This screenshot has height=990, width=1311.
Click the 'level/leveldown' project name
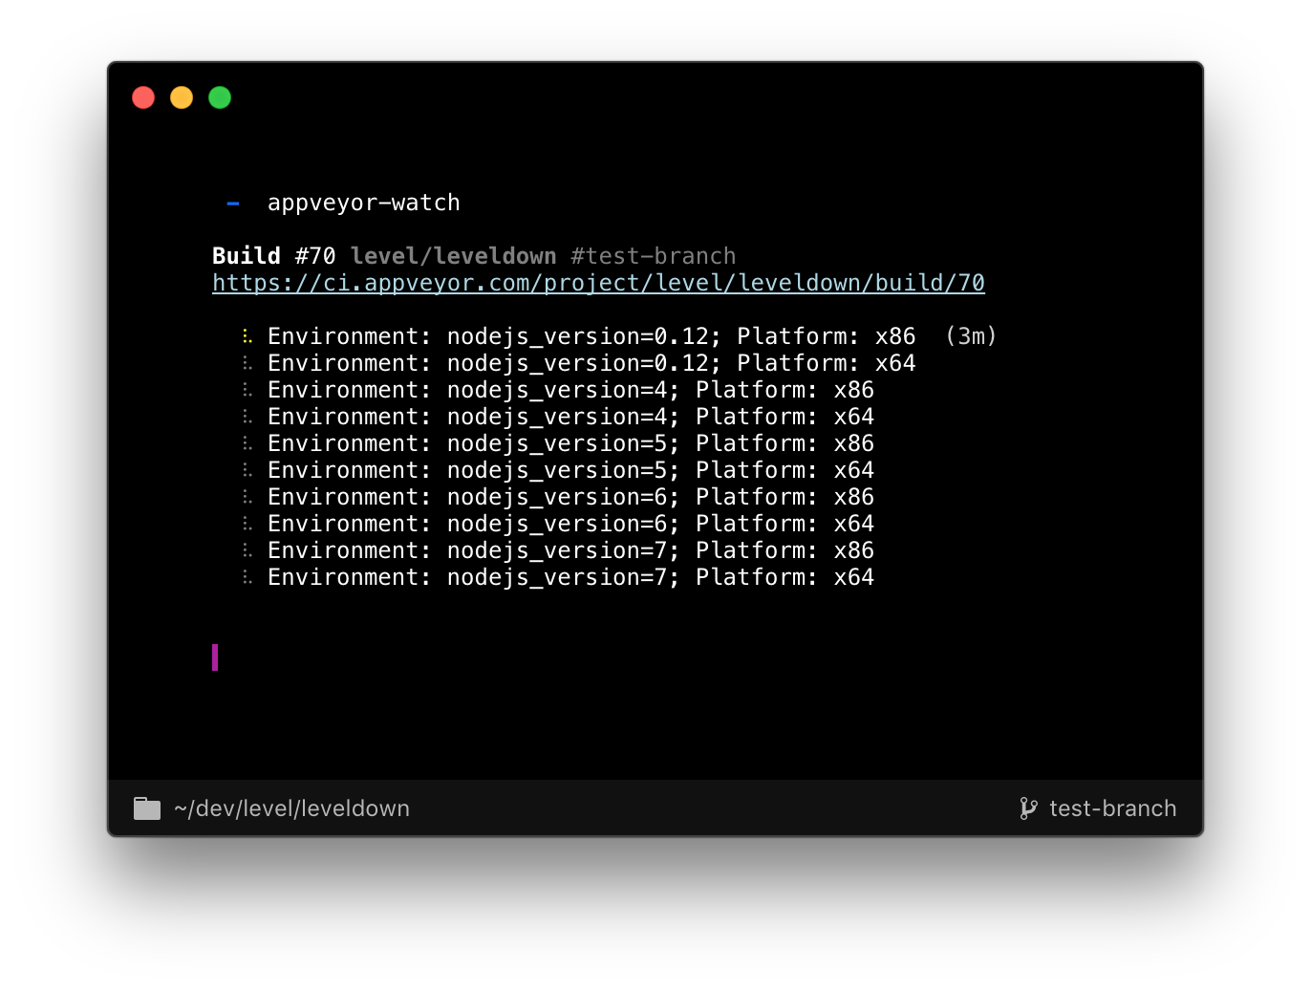[x=453, y=256]
